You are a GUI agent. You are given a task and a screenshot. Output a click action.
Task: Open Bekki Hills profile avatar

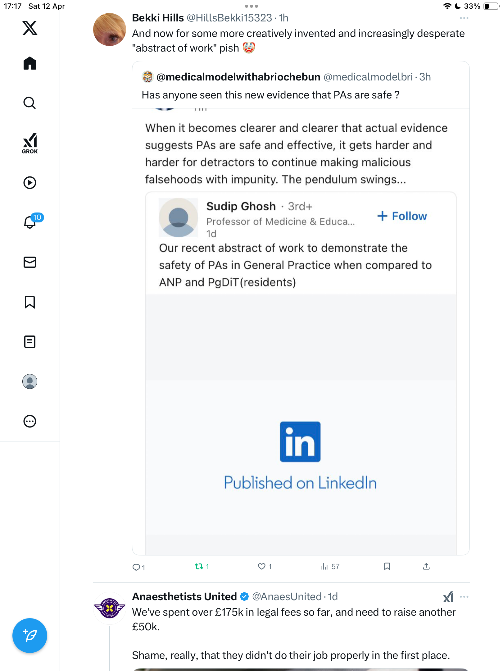click(x=110, y=30)
